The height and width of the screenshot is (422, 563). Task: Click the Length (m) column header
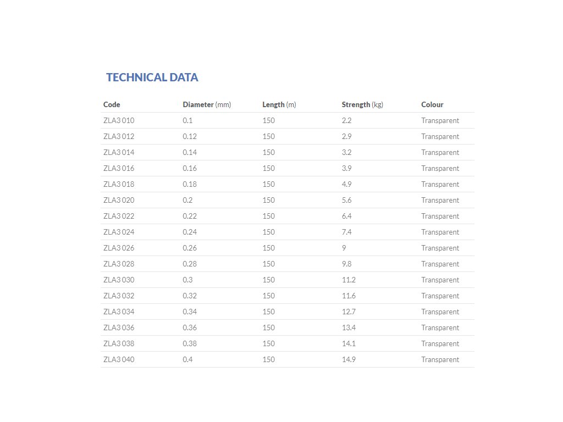(x=279, y=104)
